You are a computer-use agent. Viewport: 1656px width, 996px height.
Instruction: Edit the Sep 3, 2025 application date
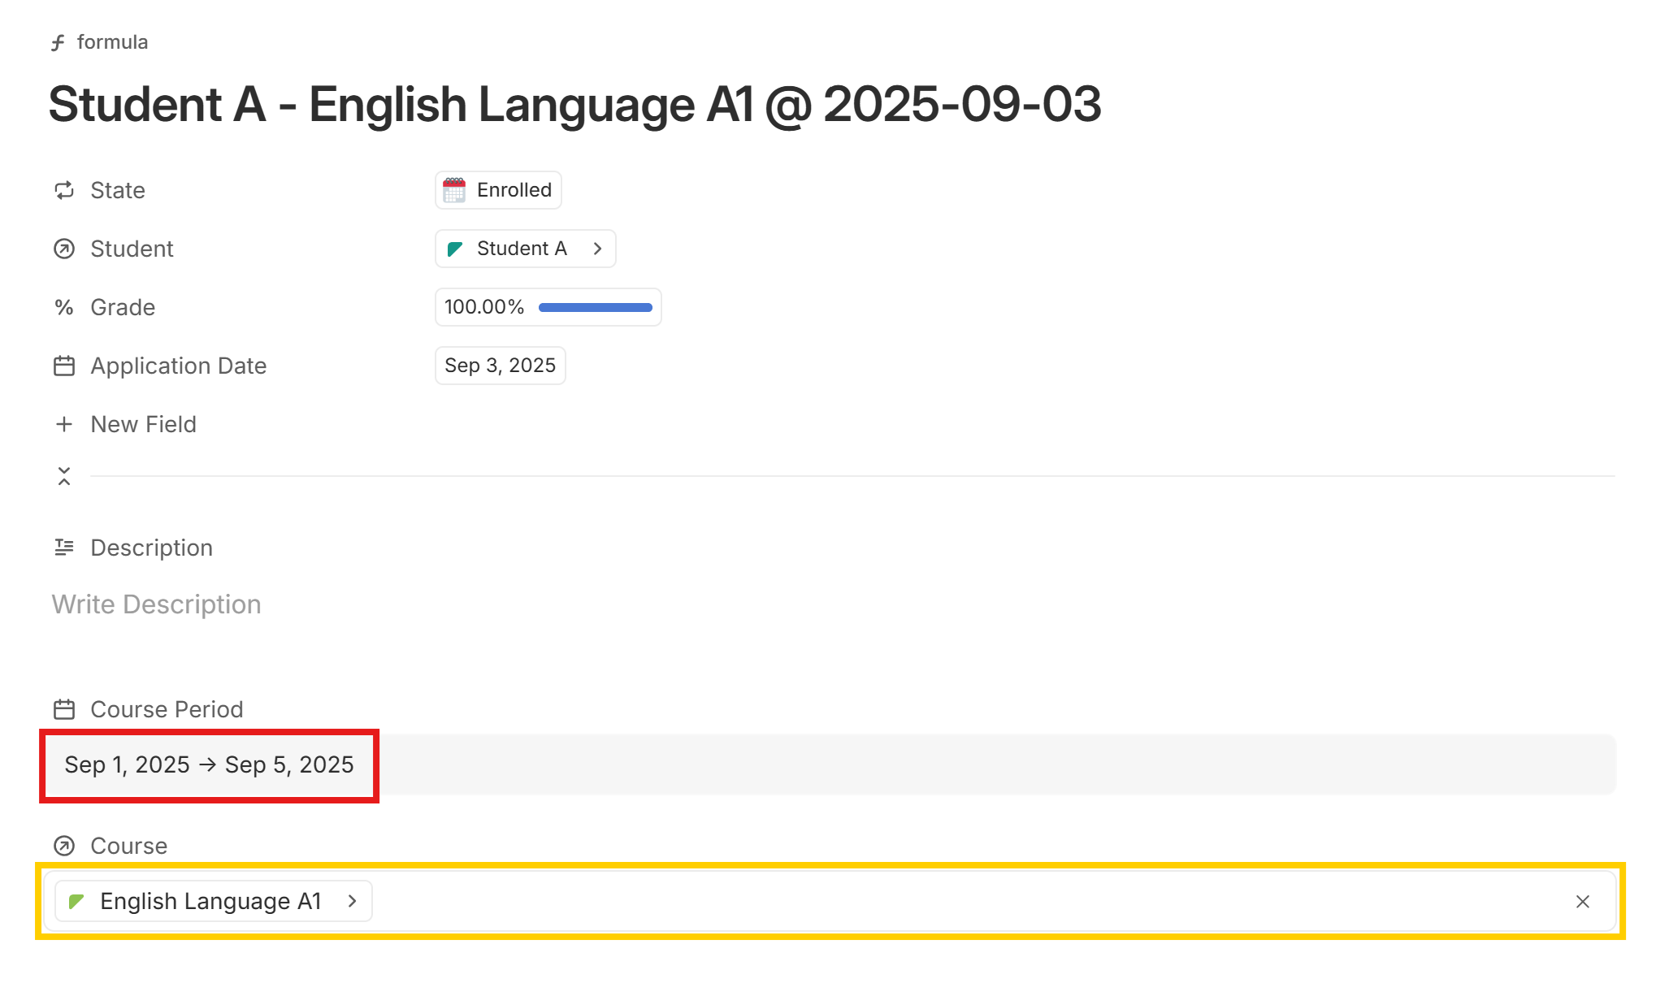500,366
